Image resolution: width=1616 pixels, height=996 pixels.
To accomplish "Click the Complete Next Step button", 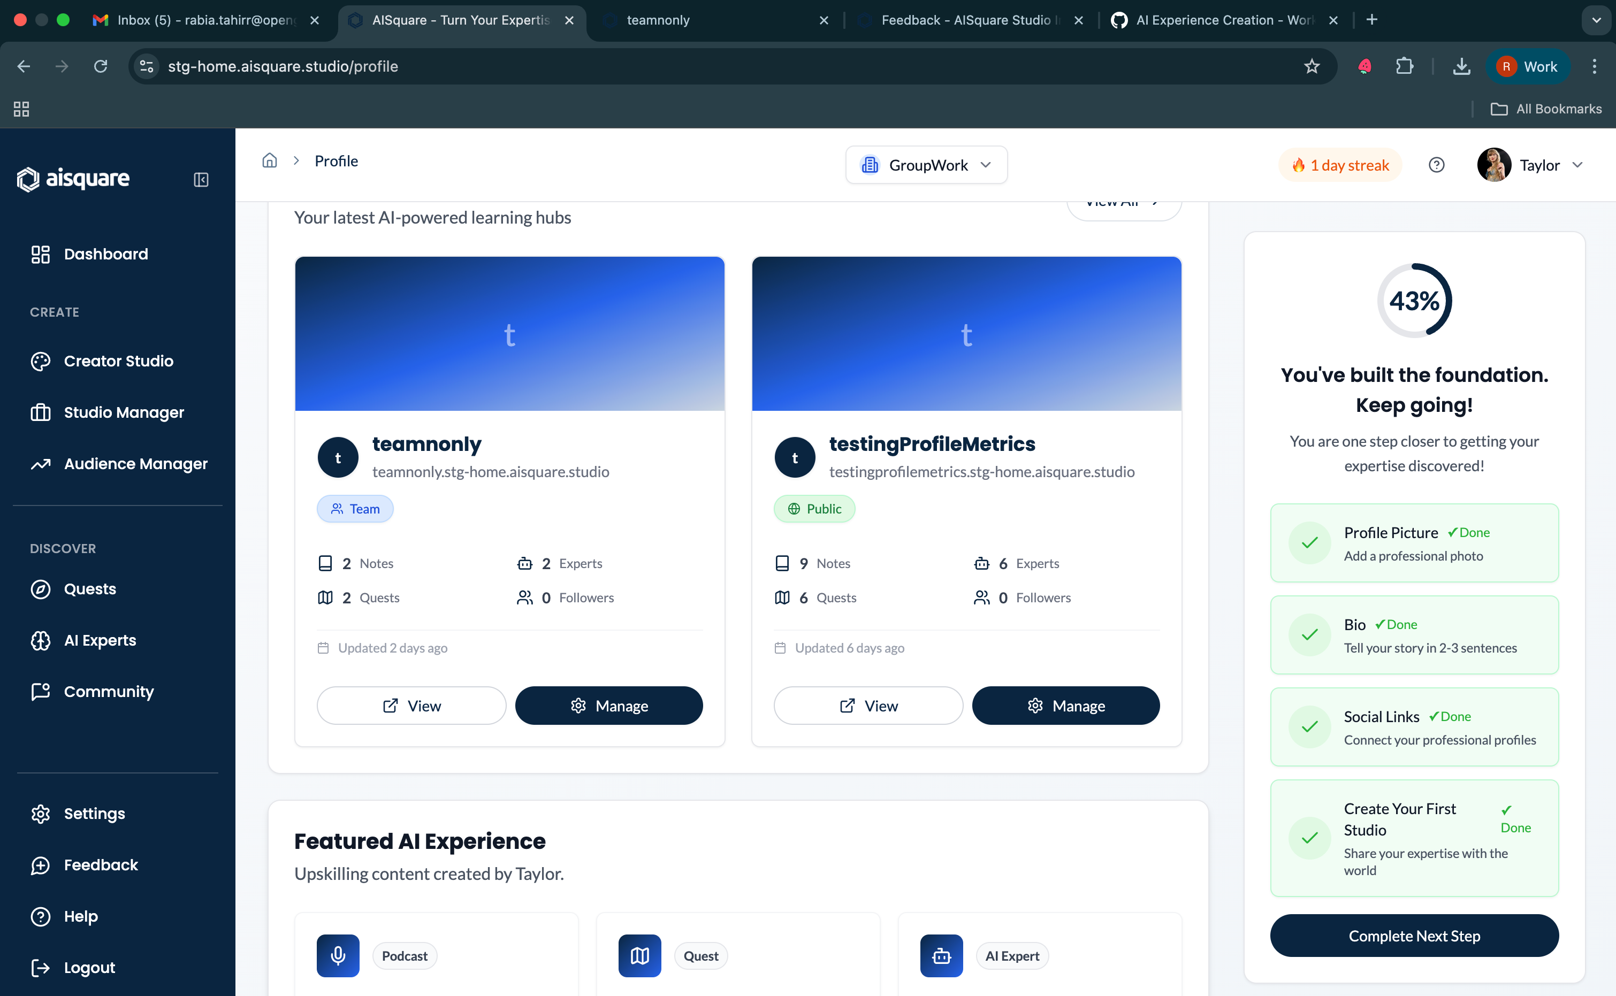I will click(x=1414, y=936).
